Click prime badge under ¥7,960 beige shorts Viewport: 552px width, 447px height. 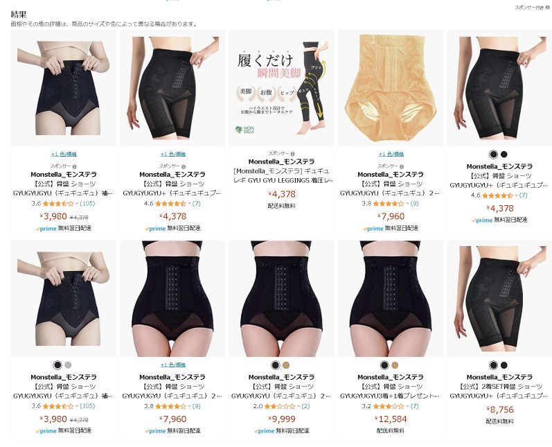pyautogui.click(x=373, y=228)
